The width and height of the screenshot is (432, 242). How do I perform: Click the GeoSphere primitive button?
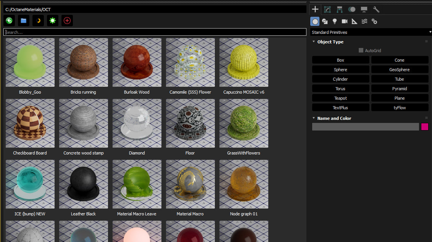399,70
